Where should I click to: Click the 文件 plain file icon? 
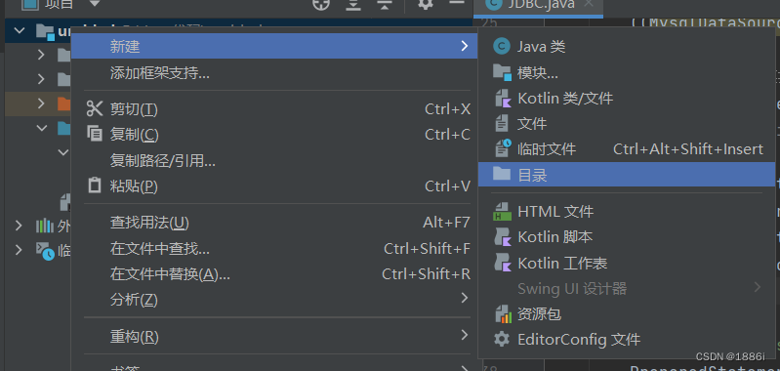point(502,123)
